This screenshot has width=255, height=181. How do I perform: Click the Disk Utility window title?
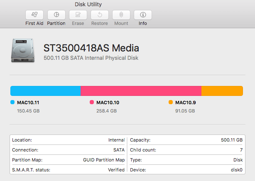(x=88, y=5)
